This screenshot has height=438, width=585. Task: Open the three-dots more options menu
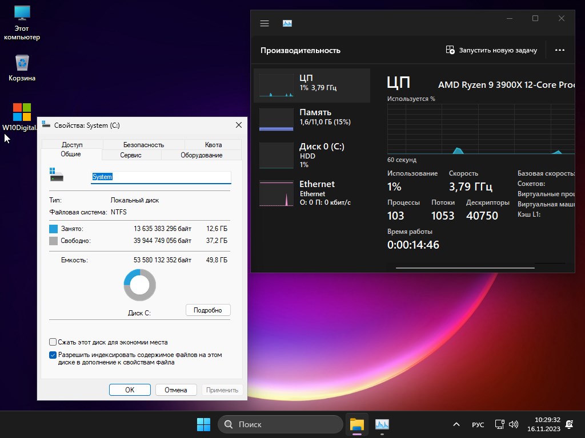click(560, 50)
